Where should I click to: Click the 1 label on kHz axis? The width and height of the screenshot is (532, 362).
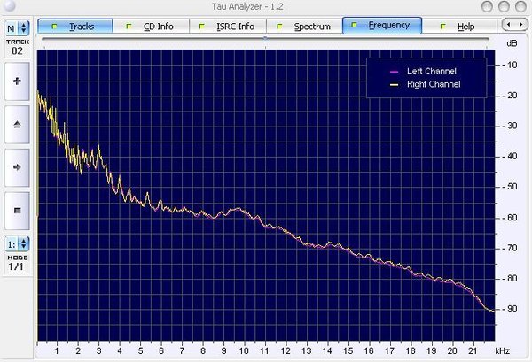pos(57,351)
